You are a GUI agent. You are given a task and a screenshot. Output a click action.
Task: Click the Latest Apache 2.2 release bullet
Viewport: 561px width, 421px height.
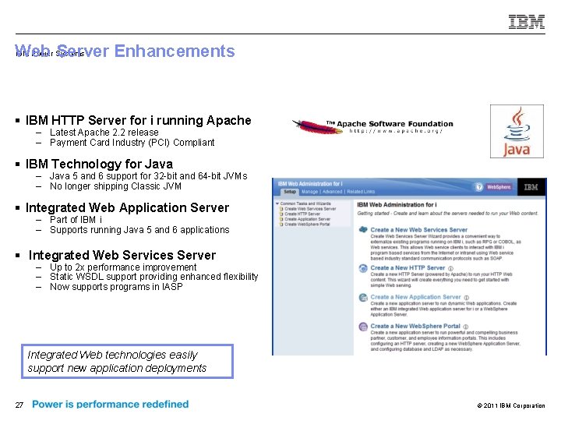click(x=104, y=132)
